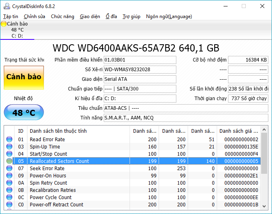The width and height of the screenshot is (272, 214).
Task: Click raw value 00000000135E
Action: (x=241, y=147)
